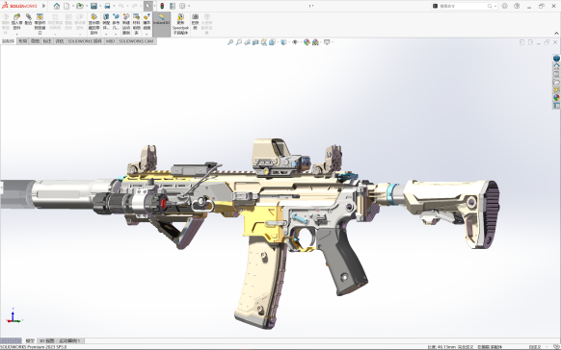Viewport: 561px width, 350px height.
Task: Open the Help question mark icon
Action: click(517, 6)
